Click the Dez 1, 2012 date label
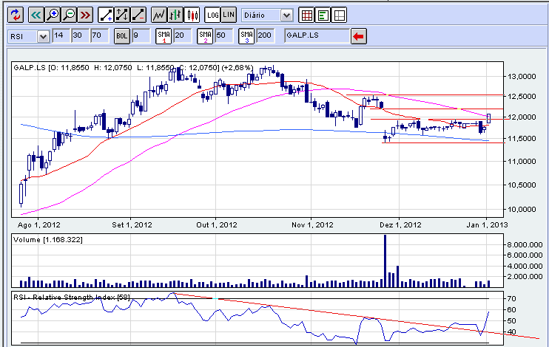 [x=400, y=224]
